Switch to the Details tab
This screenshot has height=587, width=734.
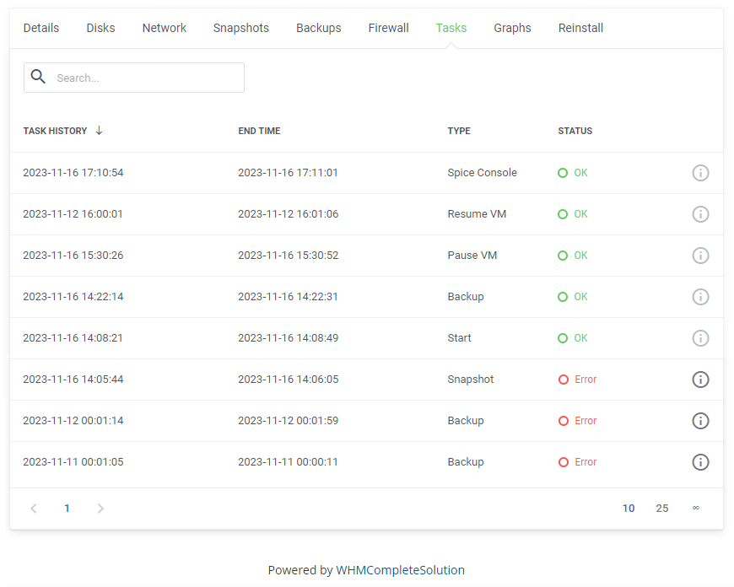pos(41,28)
